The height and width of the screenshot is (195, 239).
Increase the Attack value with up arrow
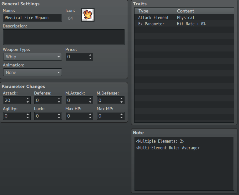click(x=28, y=99)
